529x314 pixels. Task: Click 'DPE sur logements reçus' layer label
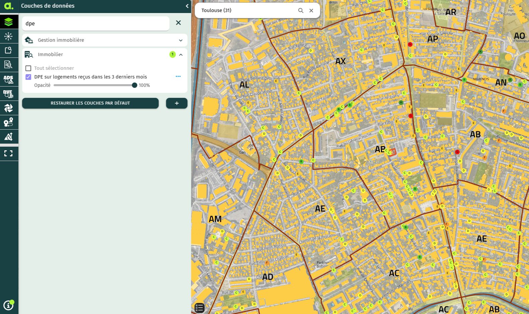(91, 77)
